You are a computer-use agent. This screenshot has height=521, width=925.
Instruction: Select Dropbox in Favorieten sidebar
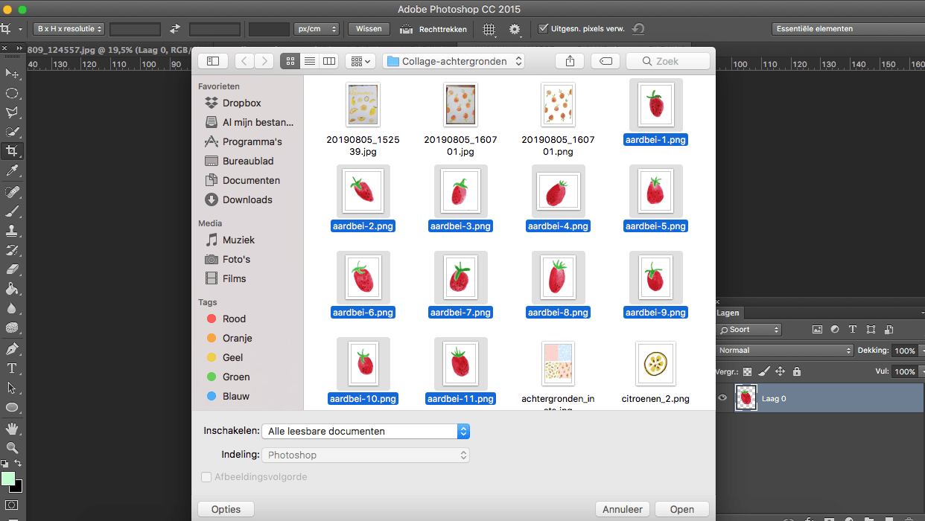[x=241, y=103]
